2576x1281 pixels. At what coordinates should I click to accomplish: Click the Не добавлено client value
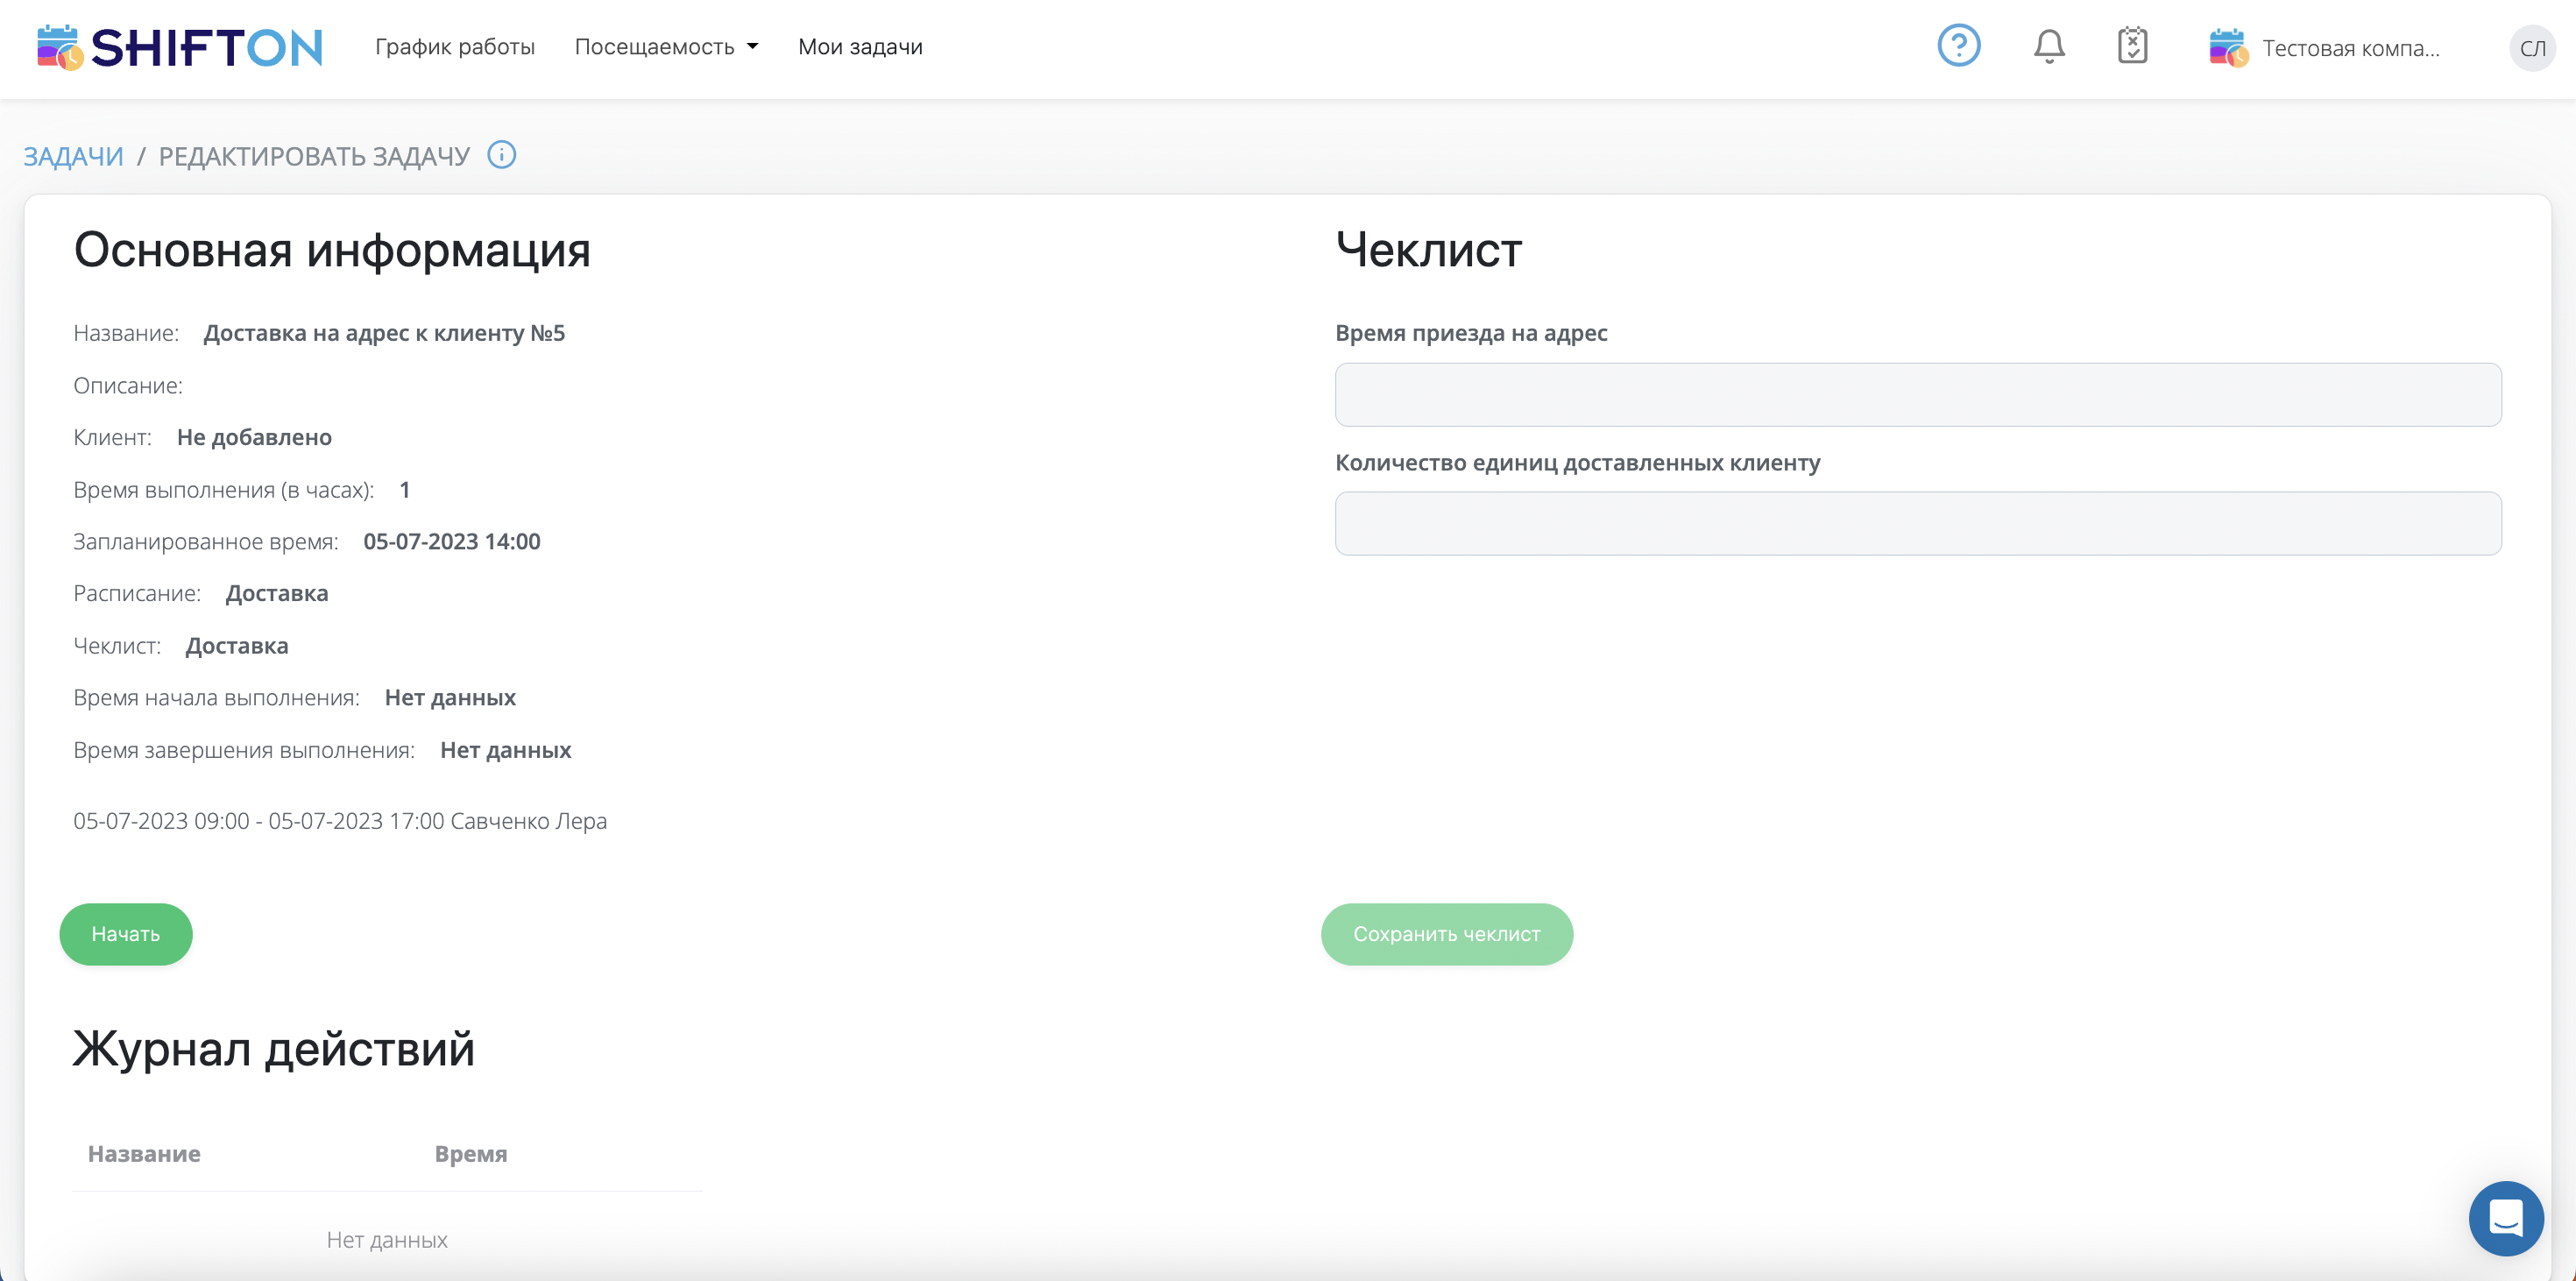254,438
